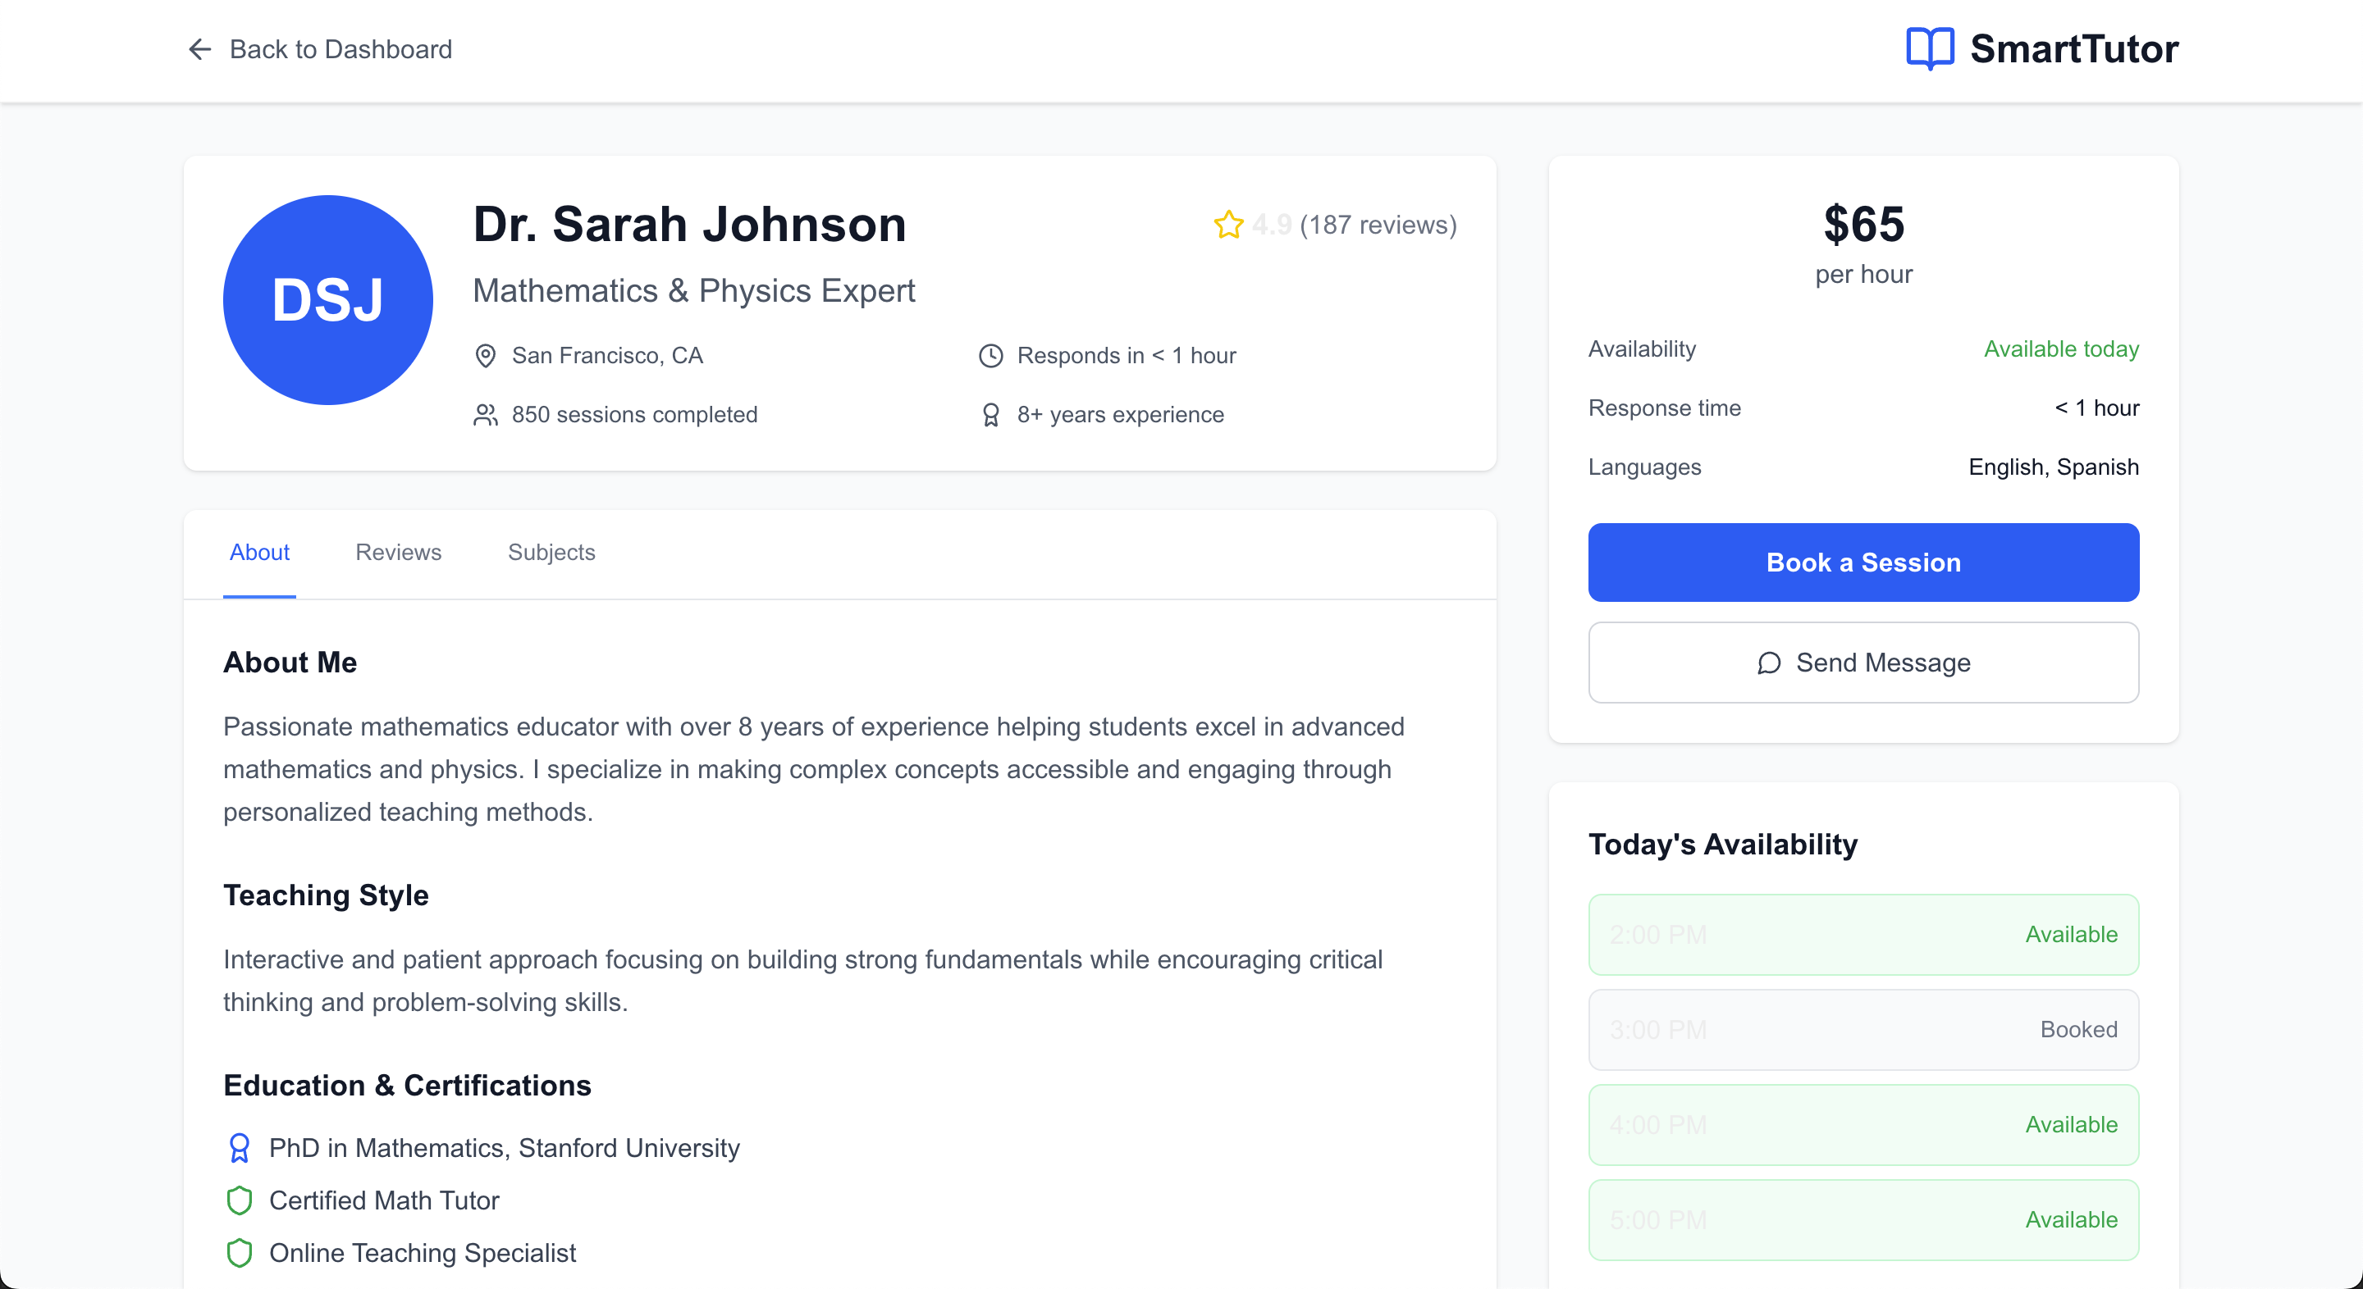2363x1289 pixels.
Task: Click the SmartTutor book logo icon
Action: pyautogui.click(x=1929, y=48)
